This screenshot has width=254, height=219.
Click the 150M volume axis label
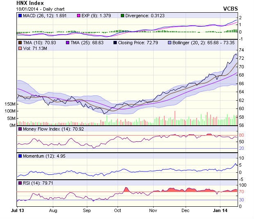tap(10, 104)
